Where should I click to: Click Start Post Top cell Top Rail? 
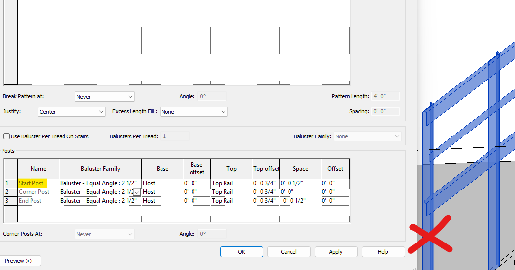point(231,183)
